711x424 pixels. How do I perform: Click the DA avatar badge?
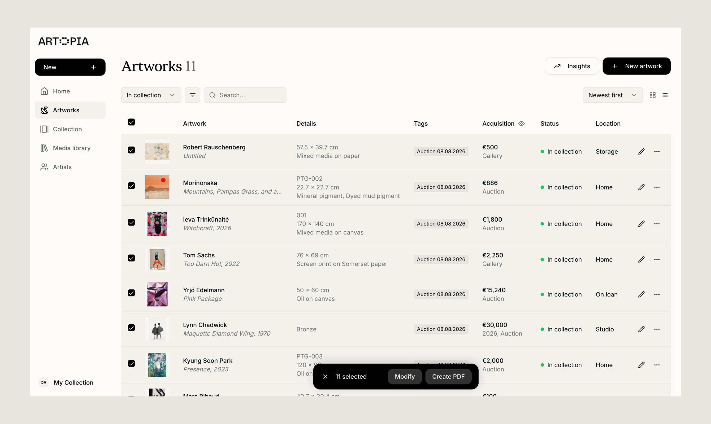click(44, 383)
